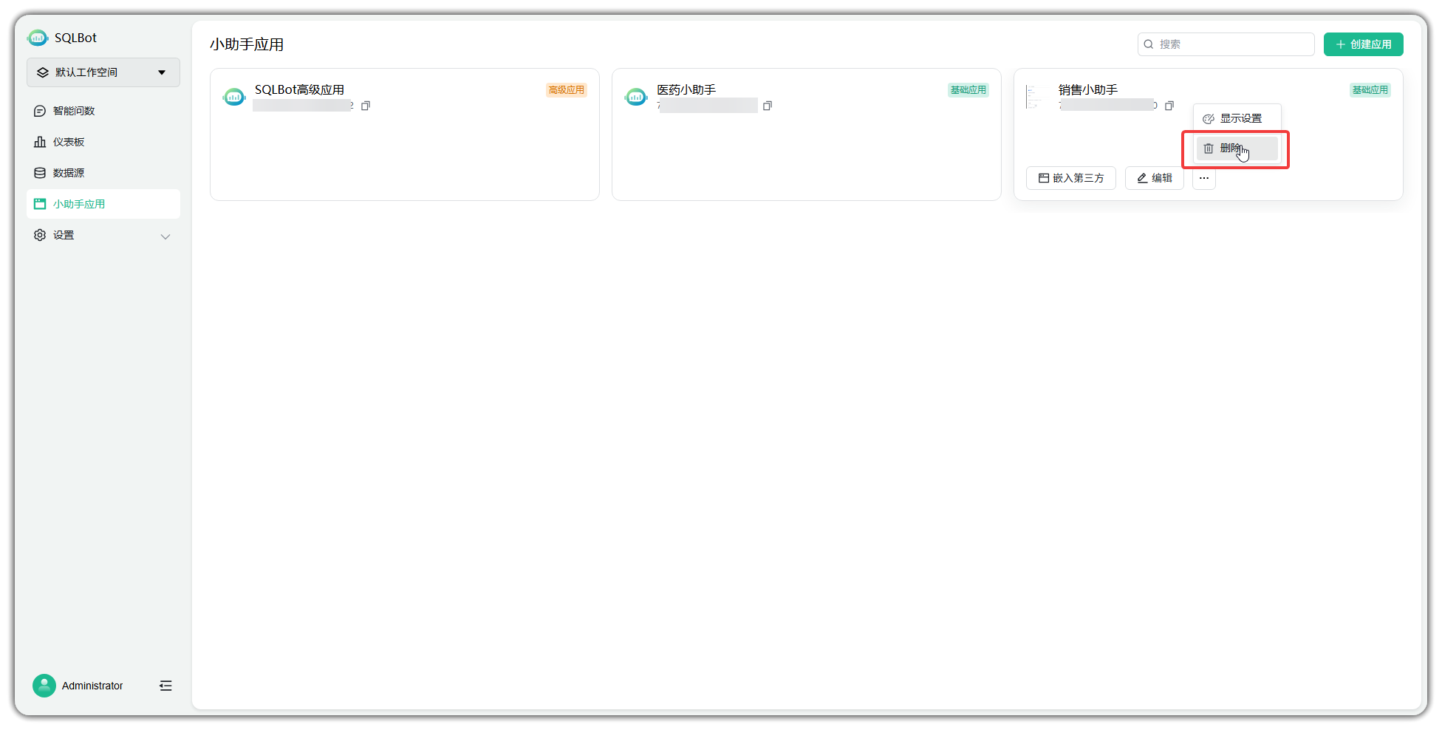Open 智能问数 in the sidebar
1442x730 pixels.
coord(74,111)
